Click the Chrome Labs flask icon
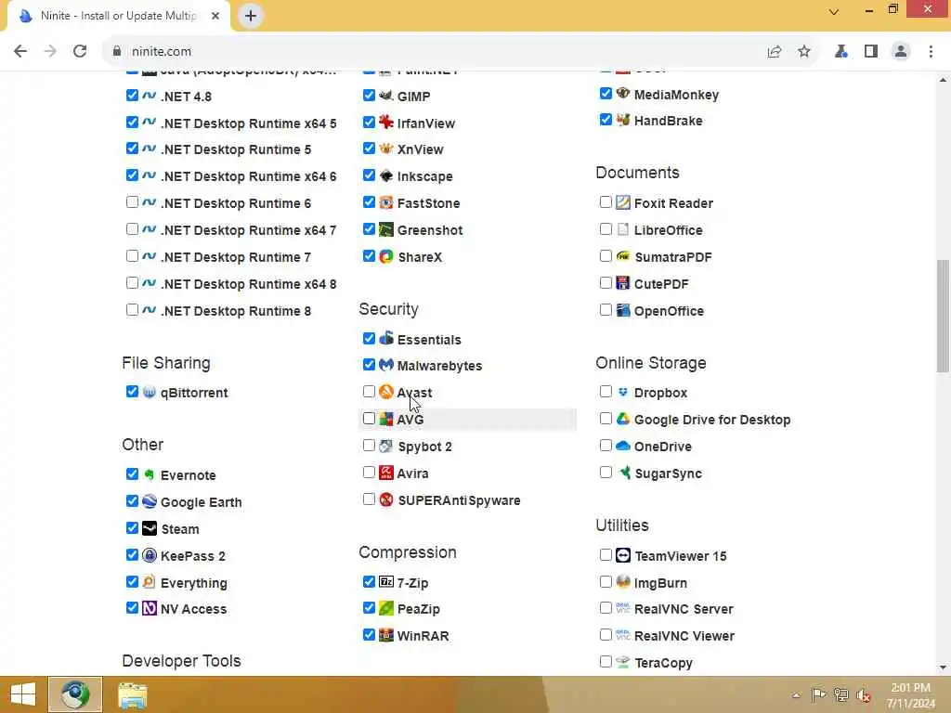This screenshot has width=951, height=713. click(840, 52)
